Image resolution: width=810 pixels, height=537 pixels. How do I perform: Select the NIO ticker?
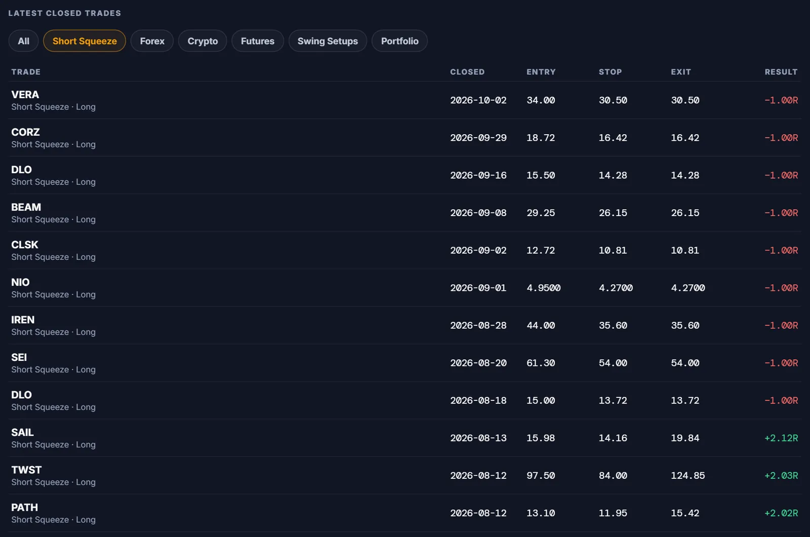[20, 282]
